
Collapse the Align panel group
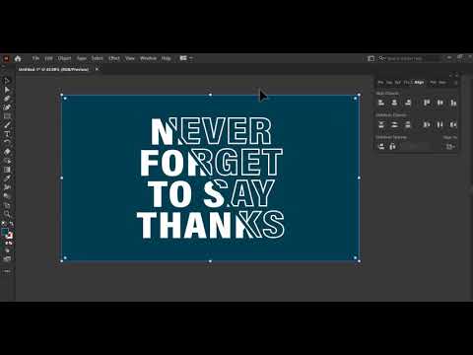[450, 75]
